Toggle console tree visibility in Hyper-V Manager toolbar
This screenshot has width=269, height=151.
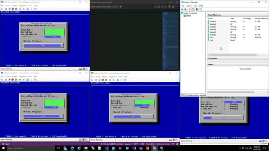coord(193,9)
